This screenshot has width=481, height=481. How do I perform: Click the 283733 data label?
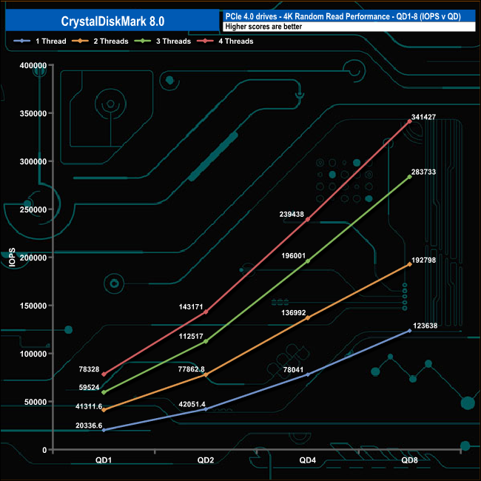coord(423,172)
